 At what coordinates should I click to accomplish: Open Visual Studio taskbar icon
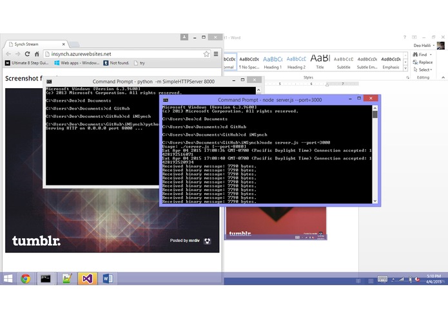tap(87, 278)
